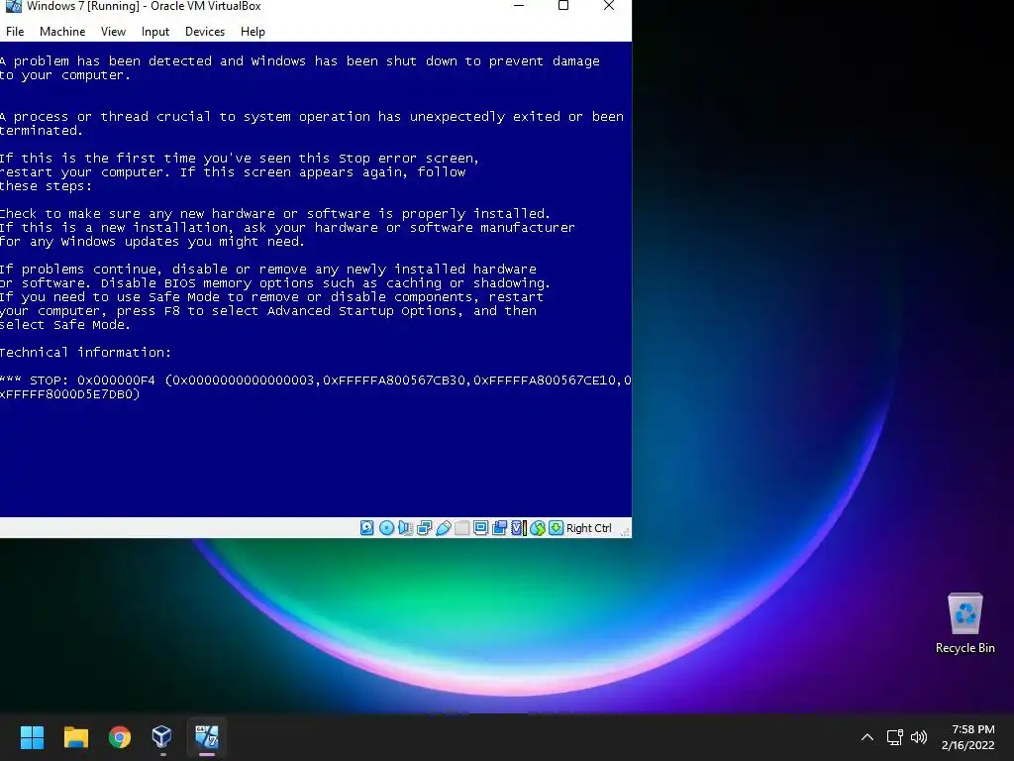Viewport: 1014px width, 761px height.
Task: Click the mouse integration indicator icon
Action: tap(538, 528)
